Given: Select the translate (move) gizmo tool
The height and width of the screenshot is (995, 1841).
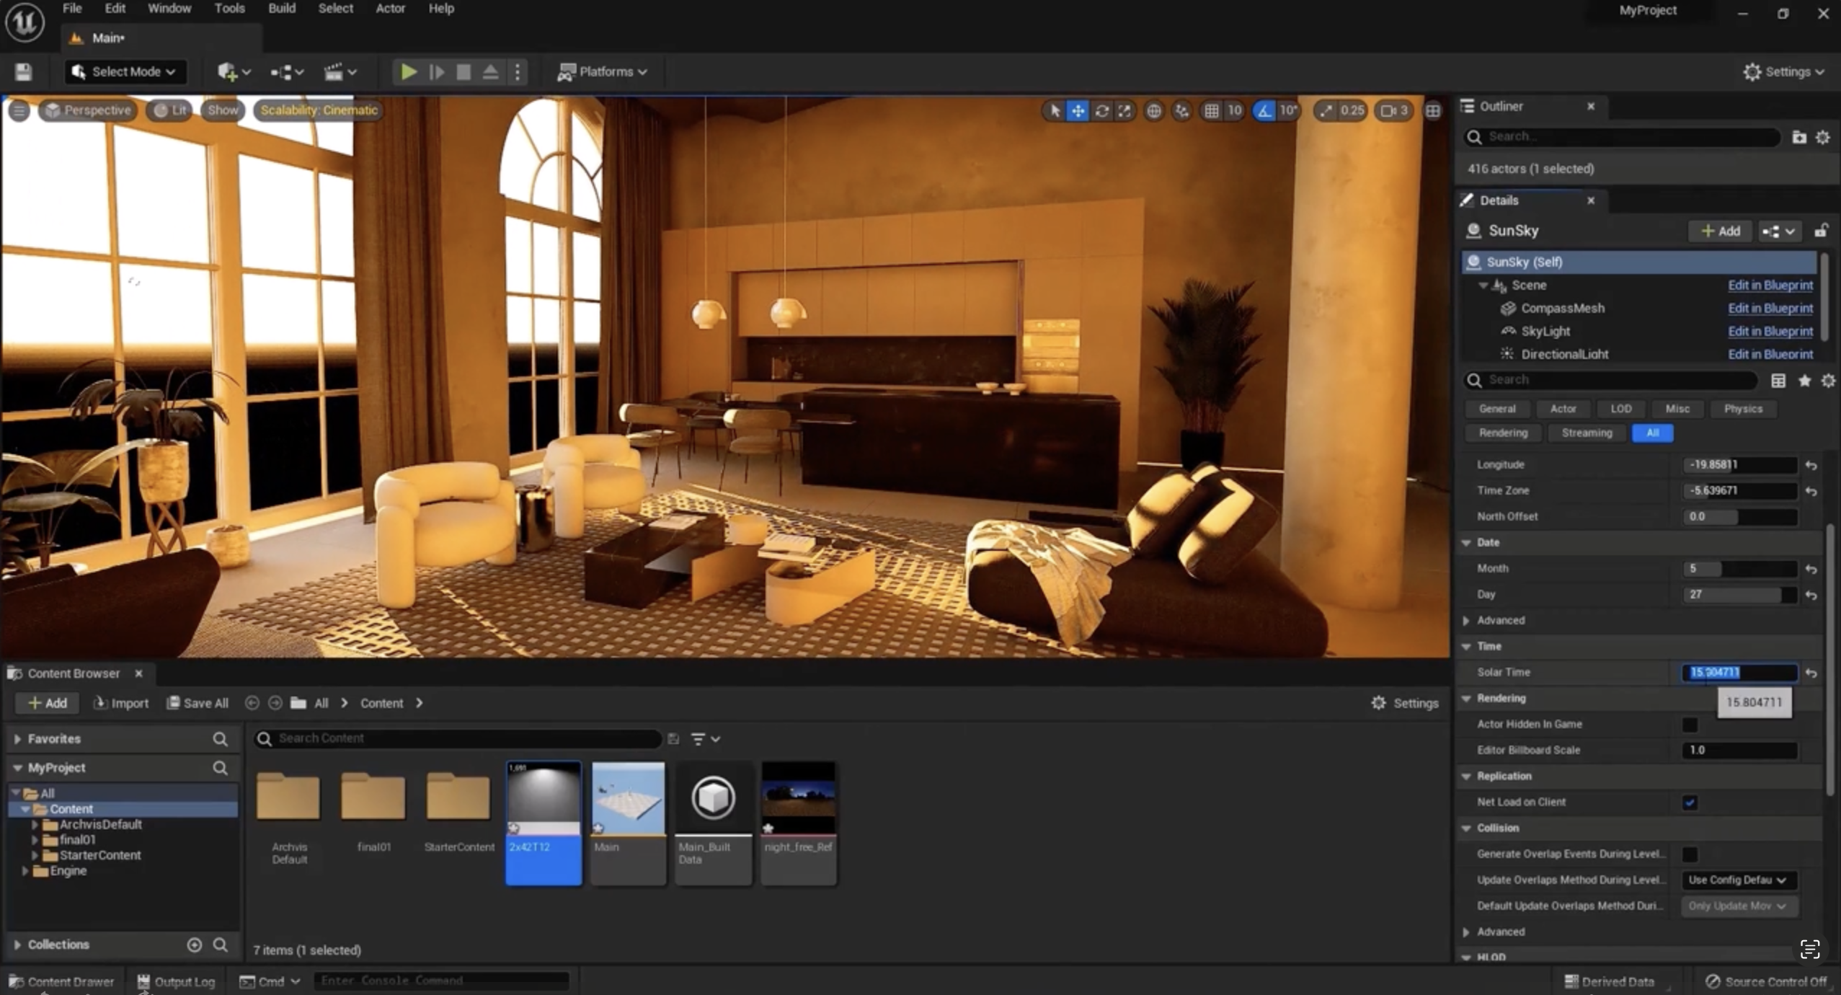Looking at the screenshot, I should (1078, 110).
